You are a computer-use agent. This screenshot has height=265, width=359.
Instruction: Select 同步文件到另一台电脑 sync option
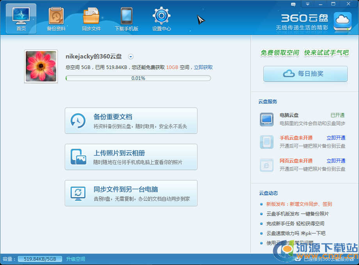point(131,193)
